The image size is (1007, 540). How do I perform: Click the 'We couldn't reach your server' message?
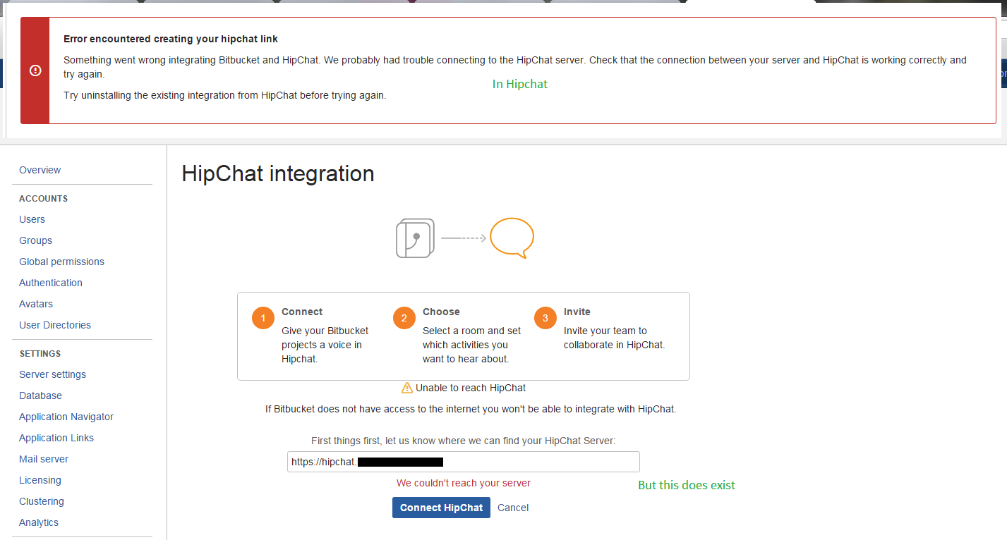coord(464,483)
